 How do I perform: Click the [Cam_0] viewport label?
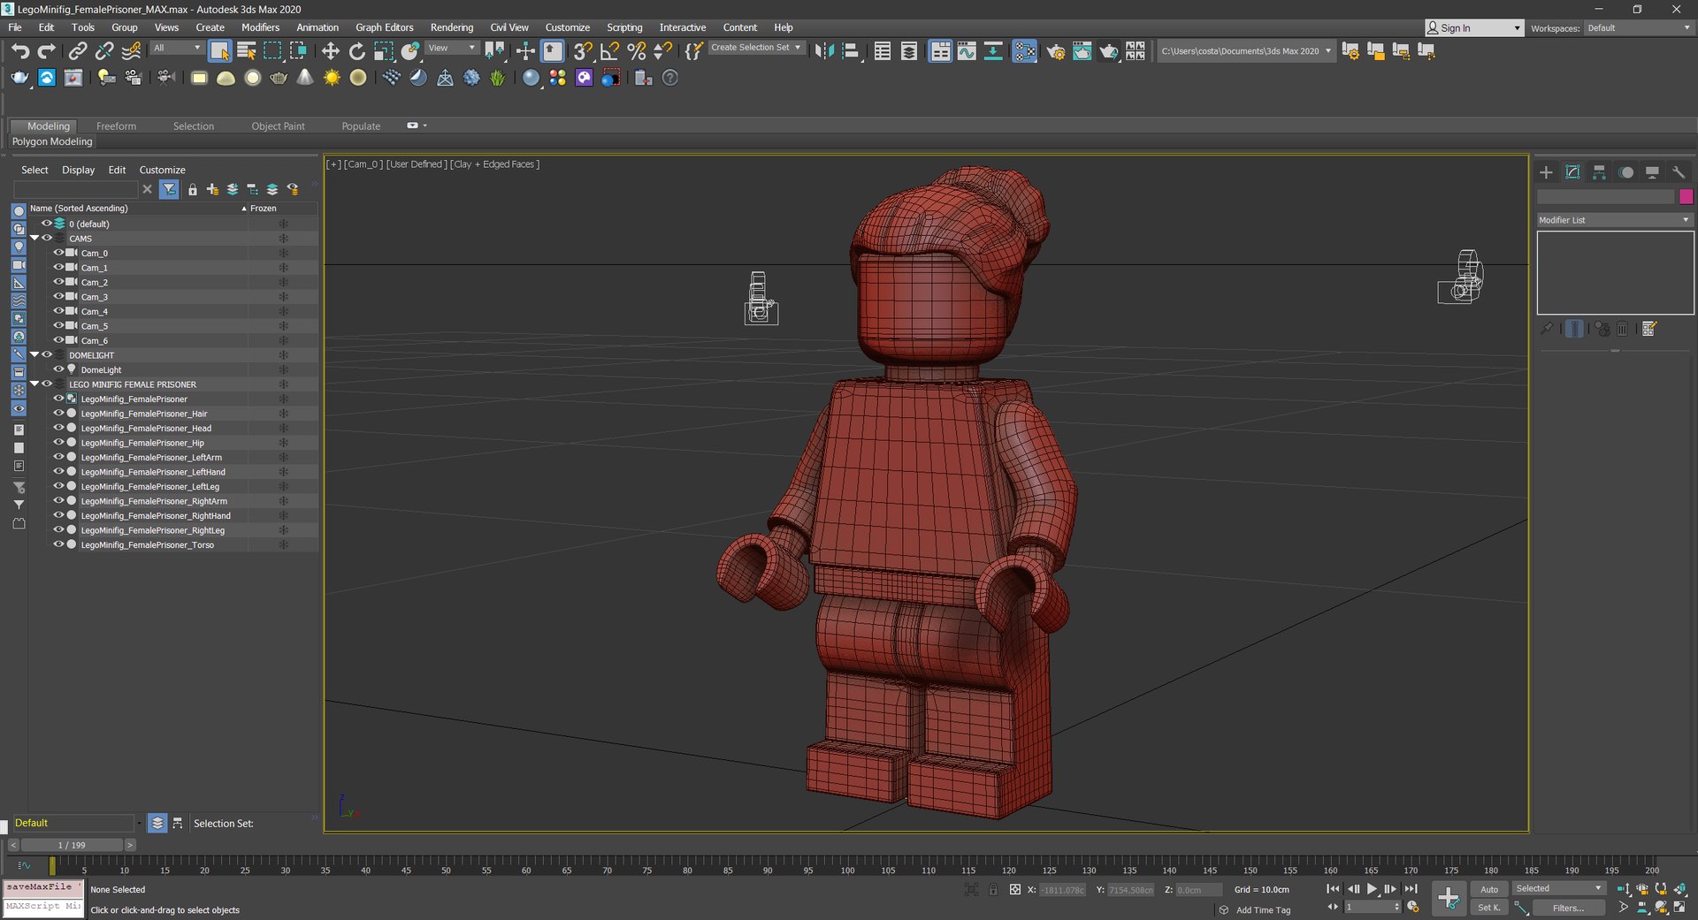(363, 164)
